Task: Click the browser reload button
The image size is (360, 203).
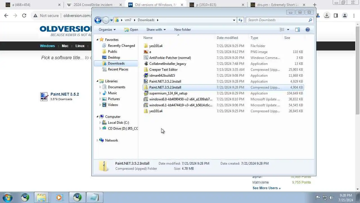Action: (24, 16)
